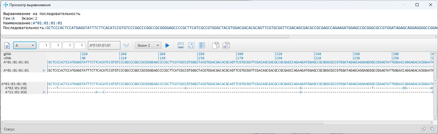Open the gene dropdown showing A

pyautogui.click(x=25, y=45)
